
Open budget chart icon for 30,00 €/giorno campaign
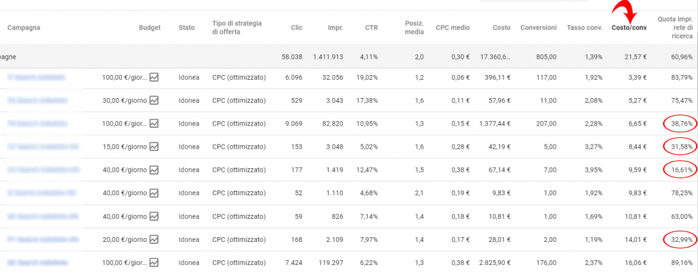pyautogui.click(x=154, y=101)
